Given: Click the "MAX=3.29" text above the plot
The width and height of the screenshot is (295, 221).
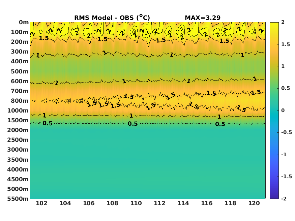Looking at the screenshot, I should (203, 18).
